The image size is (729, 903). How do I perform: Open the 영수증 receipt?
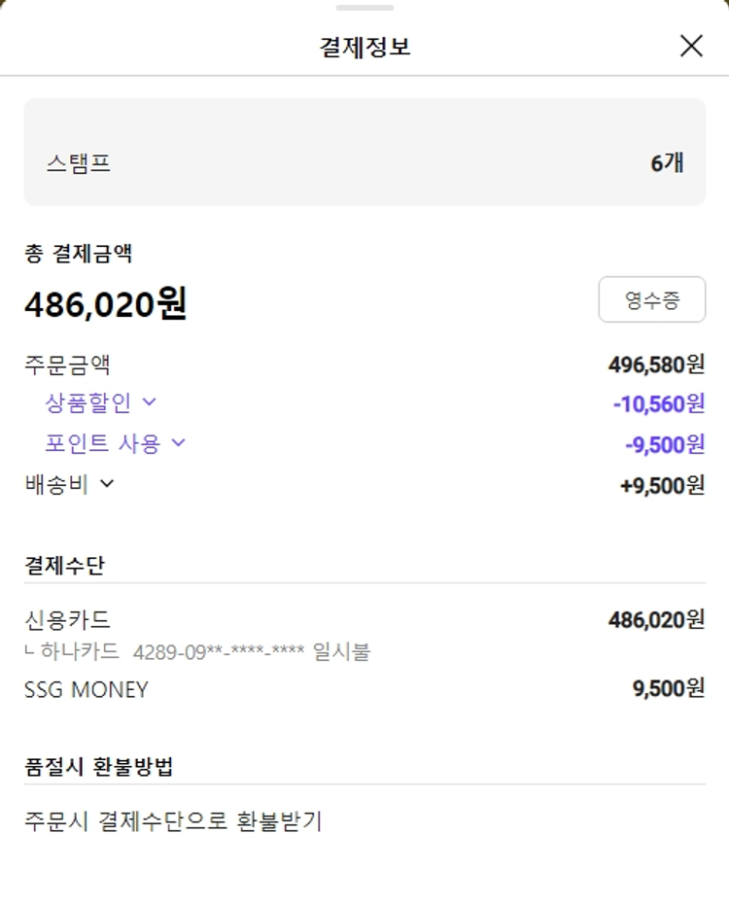[x=651, y=299]
